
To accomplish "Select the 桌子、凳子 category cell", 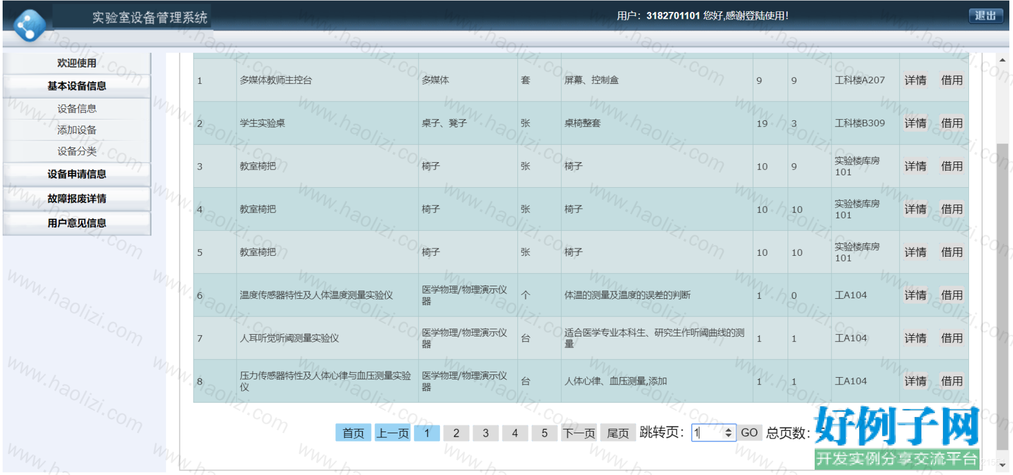I will [x=468, y=123].
